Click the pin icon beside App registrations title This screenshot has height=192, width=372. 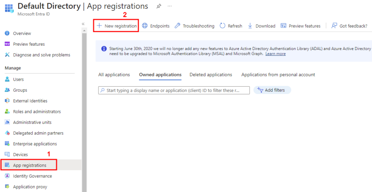(x=158, y=6)
